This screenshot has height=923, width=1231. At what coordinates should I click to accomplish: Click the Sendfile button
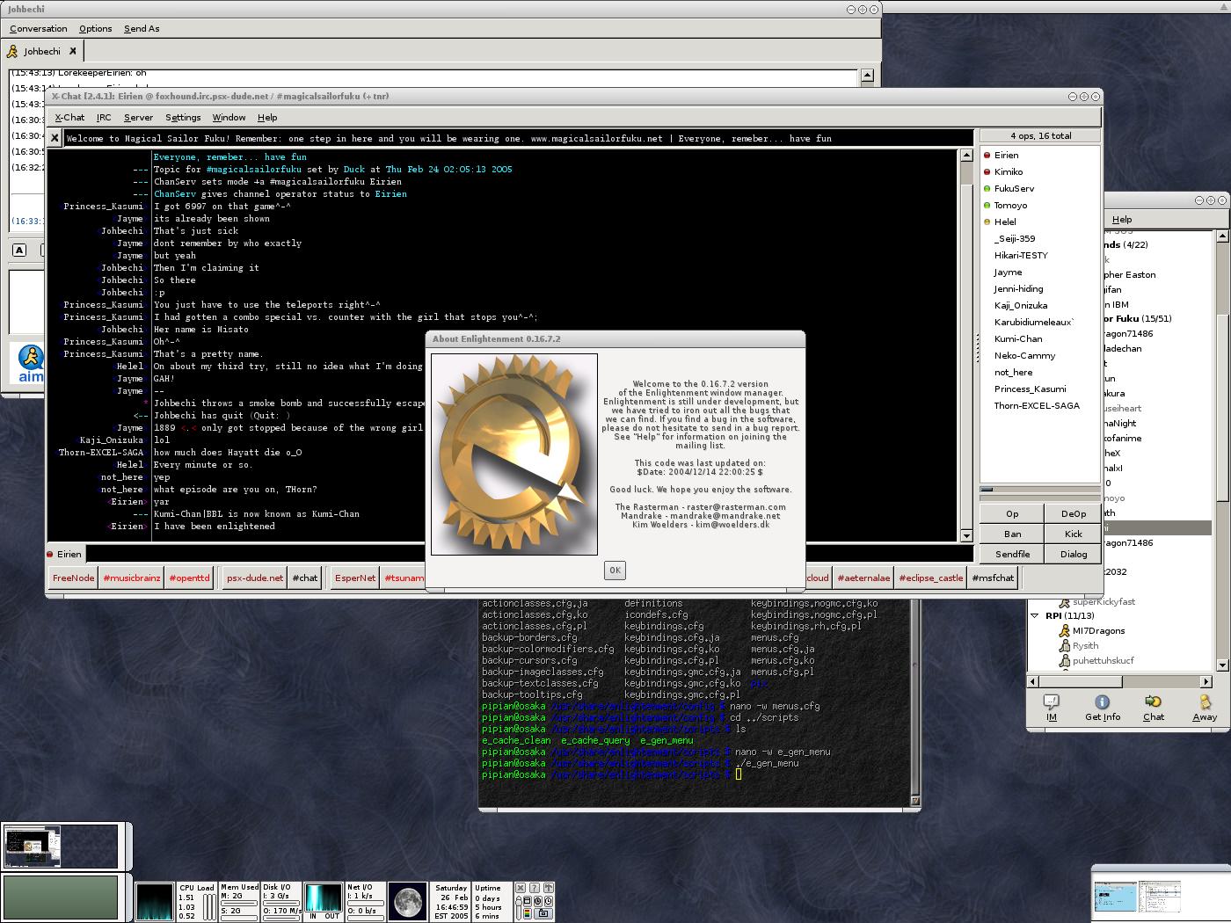point(1012,554)
